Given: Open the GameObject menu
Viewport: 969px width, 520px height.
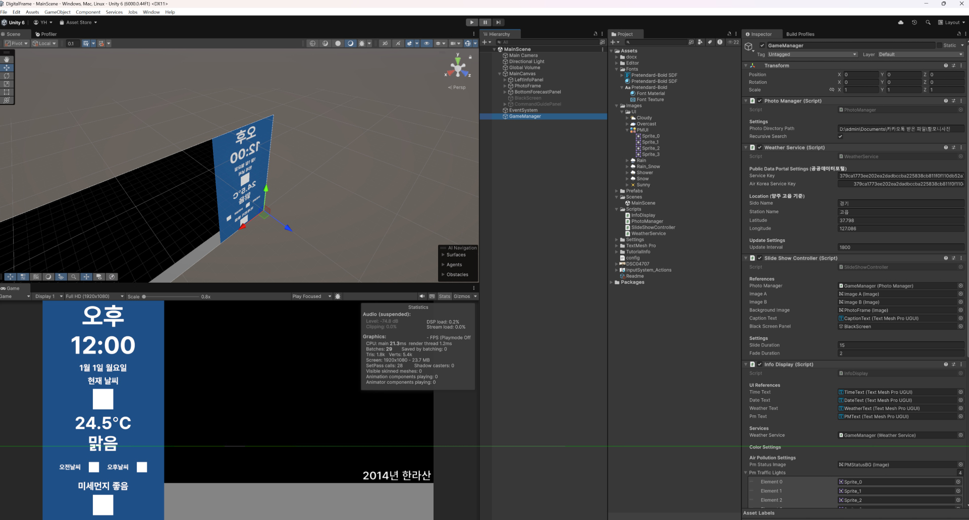Looking at the screenshot, I should (x=58, y=12).
